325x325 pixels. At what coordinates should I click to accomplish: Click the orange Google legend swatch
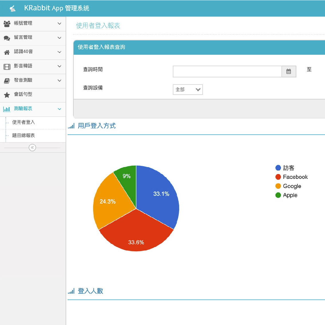[x=278, y=186]
